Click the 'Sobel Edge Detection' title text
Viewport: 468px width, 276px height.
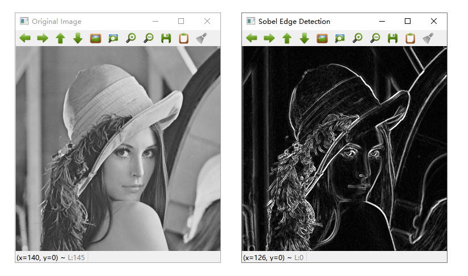(294, 22)
